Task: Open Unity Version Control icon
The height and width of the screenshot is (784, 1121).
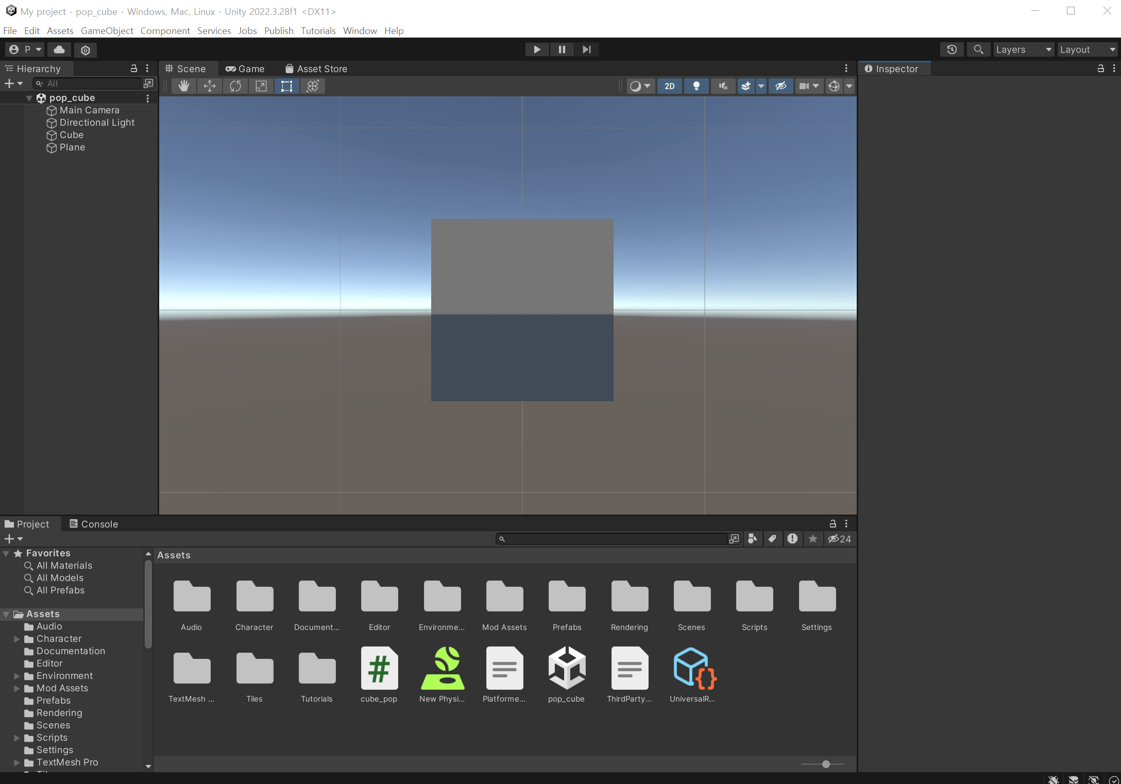Action: (x=86, y=49)
